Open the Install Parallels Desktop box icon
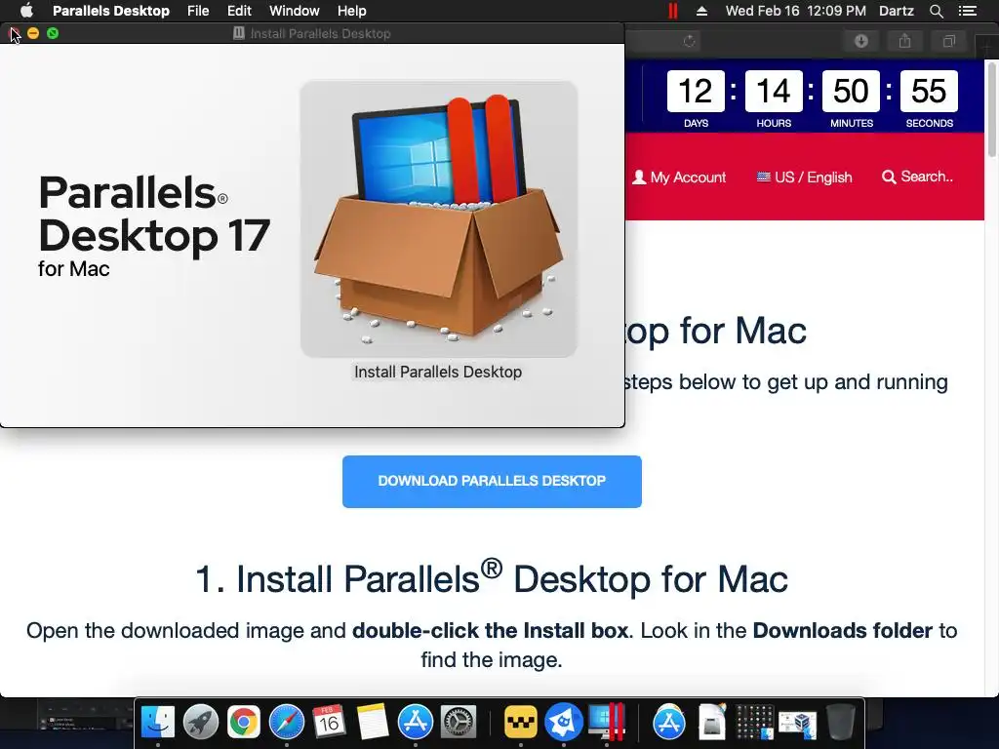The image size is (999, 749). coord(438,218)
